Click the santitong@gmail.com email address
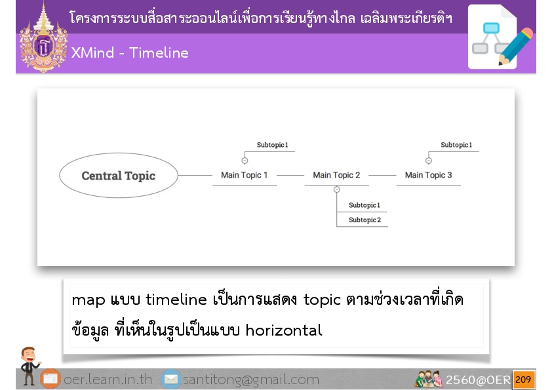The height and width of the screenshot is (390, 552). pos(251,380)
